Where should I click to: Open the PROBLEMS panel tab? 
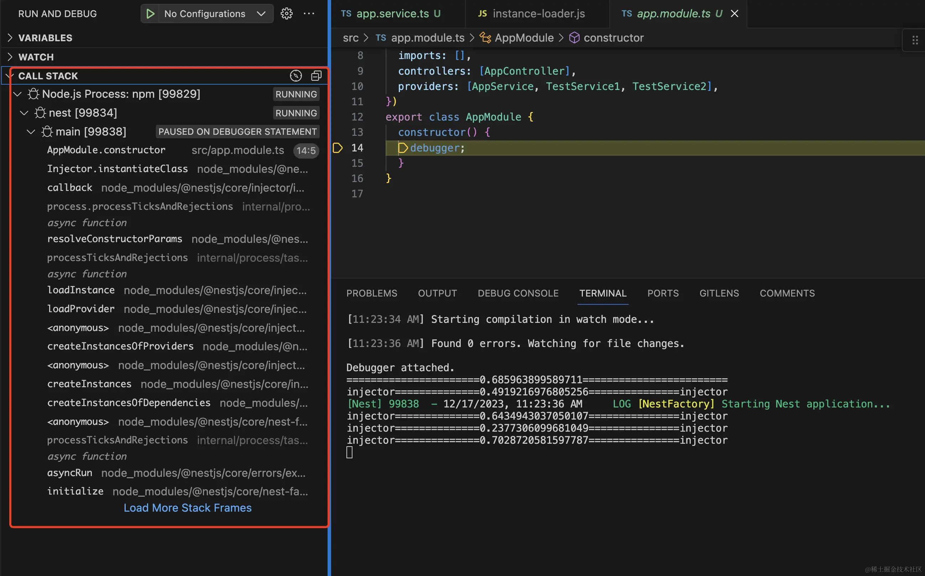(371, 293)
